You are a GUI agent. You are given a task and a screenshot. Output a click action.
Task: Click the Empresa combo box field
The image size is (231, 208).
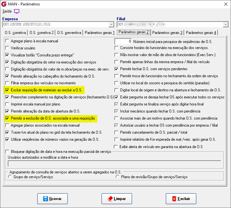pyautogui.click(x=58, y=24)
